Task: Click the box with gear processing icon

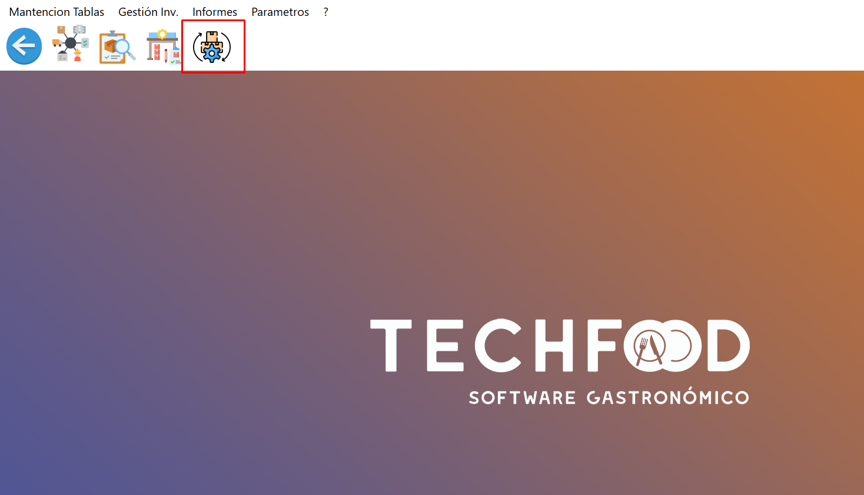Action: pos(212,47)
